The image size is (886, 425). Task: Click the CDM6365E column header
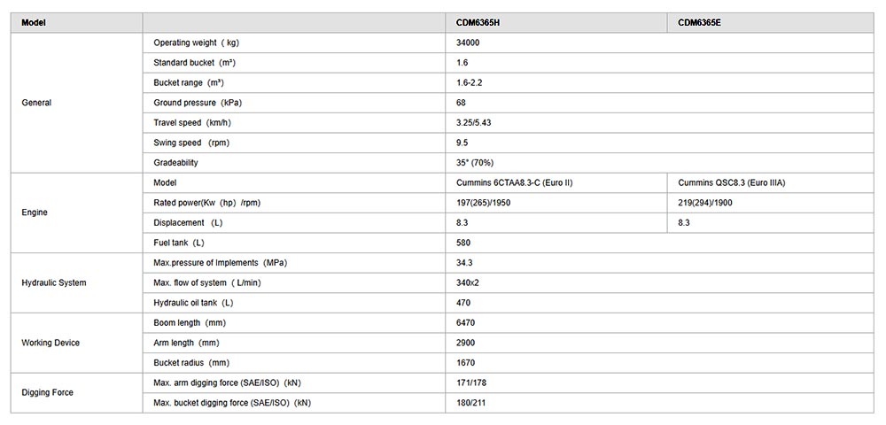coord(699,22)
